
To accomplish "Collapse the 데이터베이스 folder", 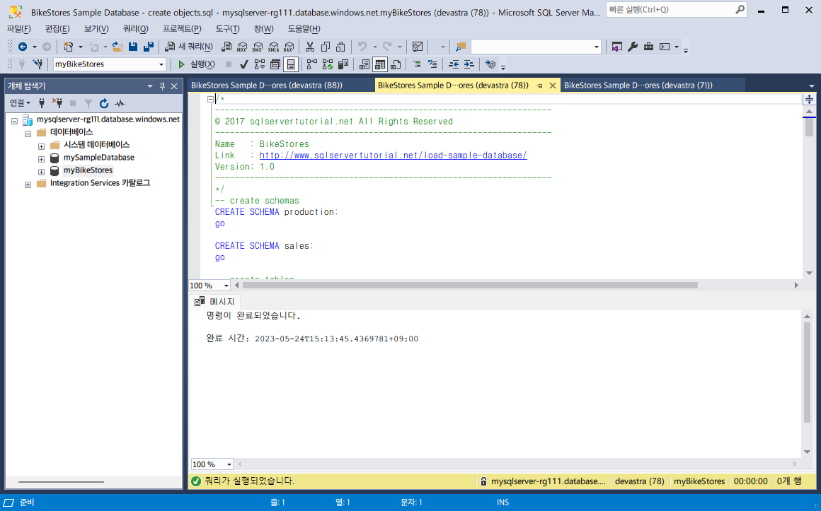I will [x=28, y=134].
